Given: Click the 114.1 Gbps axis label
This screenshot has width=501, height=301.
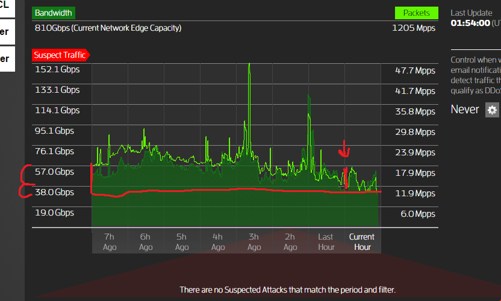Looking at the screenshot, I should [57, 111].
